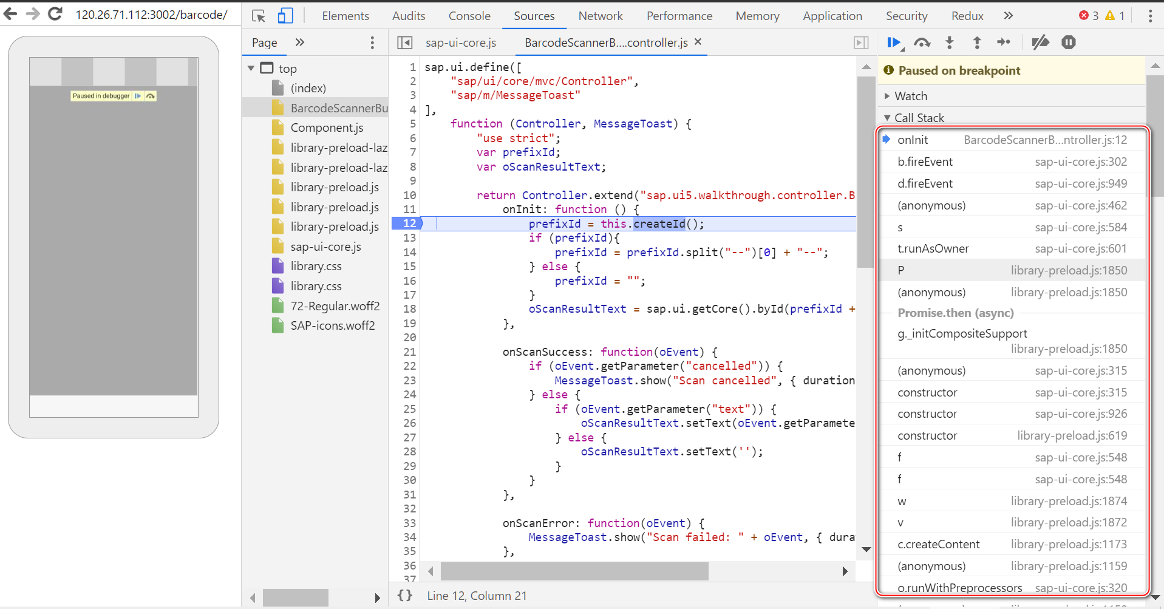Open the Redux tab
The width and height of the screenshot is (1164, 609).
click(967, 16)
